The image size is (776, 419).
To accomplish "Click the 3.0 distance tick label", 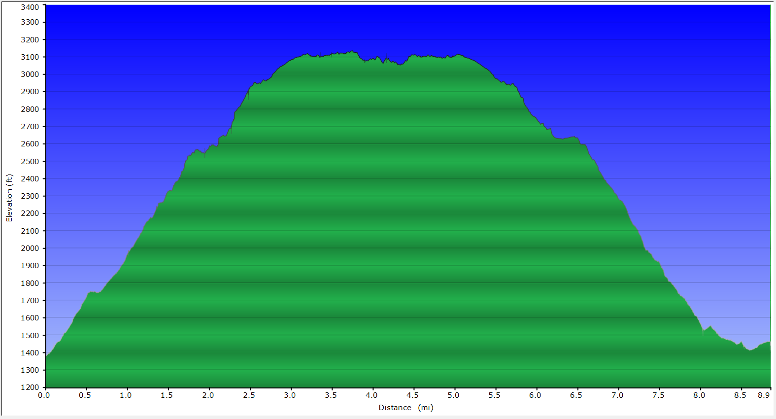I will point(290,395).
